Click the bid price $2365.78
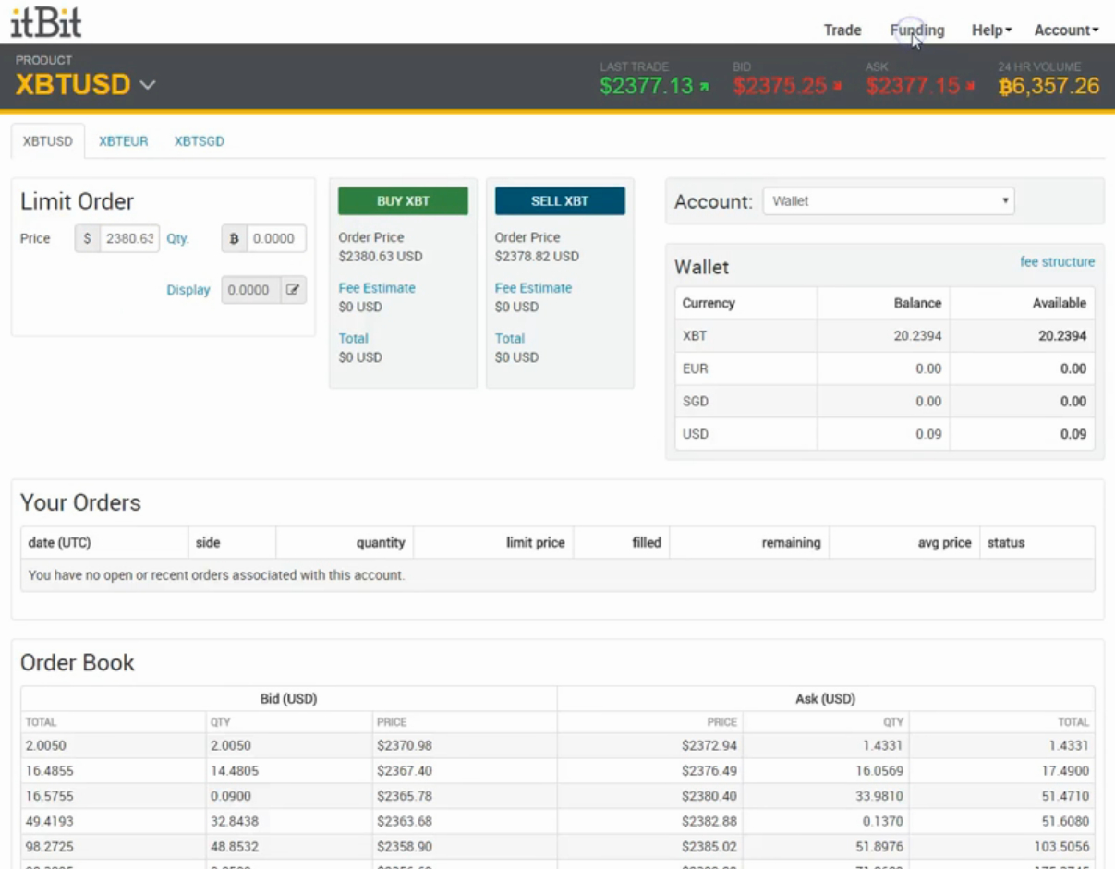 tap(405, 796)
